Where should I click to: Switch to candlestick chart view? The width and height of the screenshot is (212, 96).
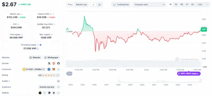pos(100,4)
